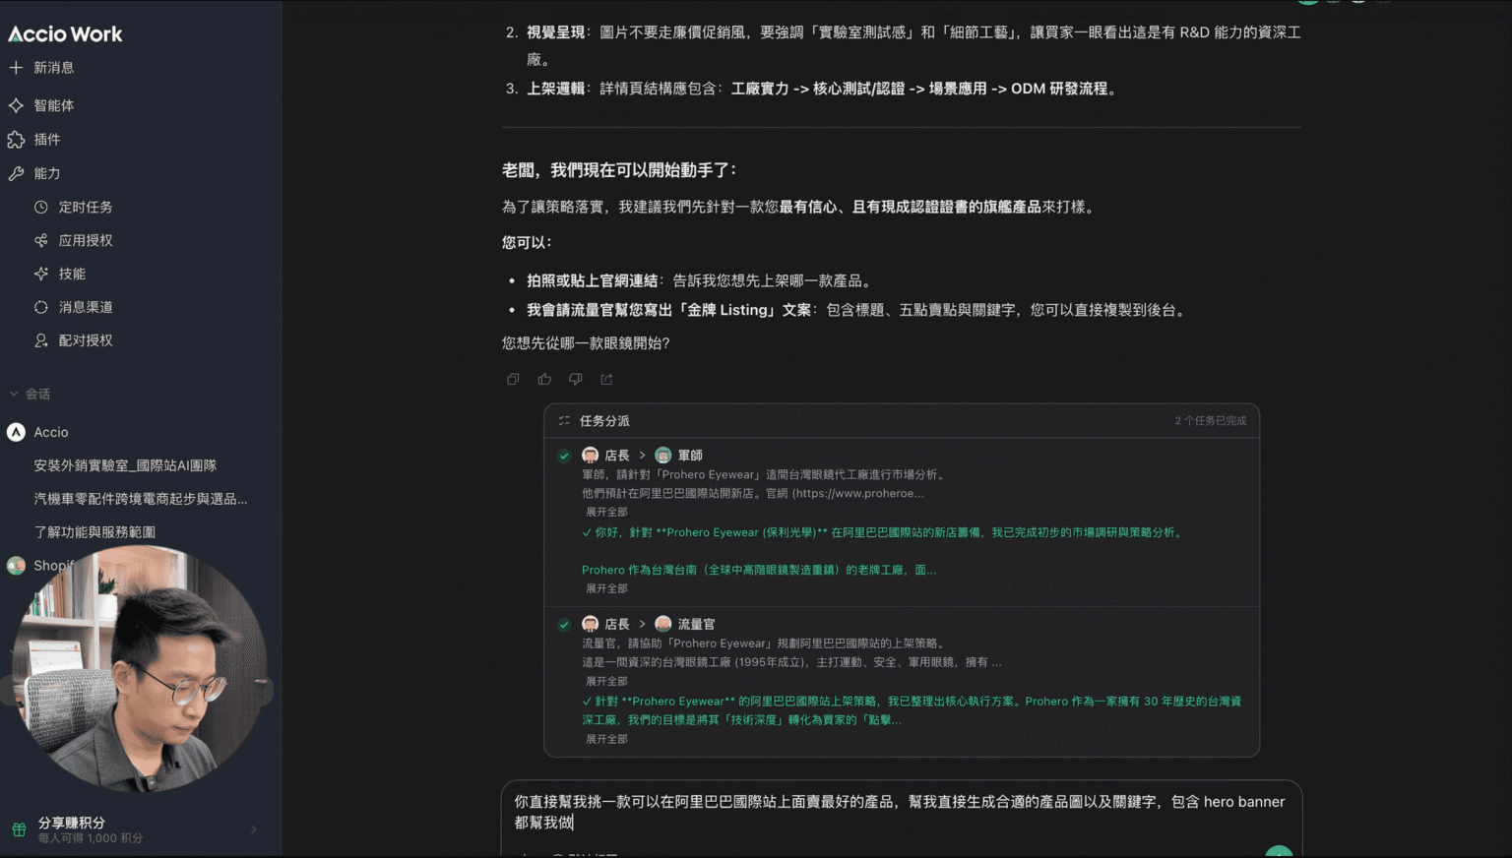The width and height of the screenshot is (1512, 858).
Task: Click the sparkle icon for 技能
Action: (41, 274)
